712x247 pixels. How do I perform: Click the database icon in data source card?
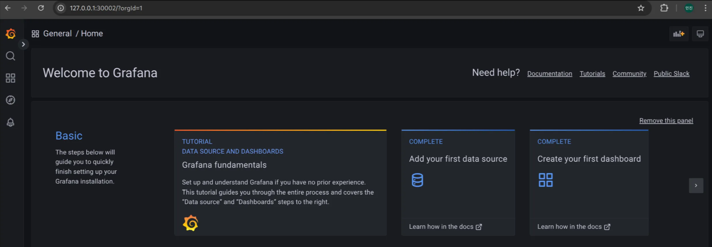[x=417, y=180]
